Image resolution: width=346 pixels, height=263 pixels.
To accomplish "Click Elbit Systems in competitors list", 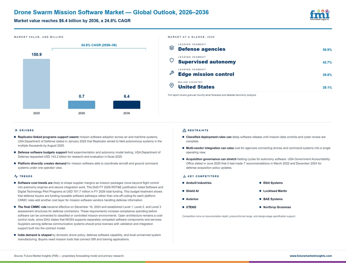I will [273, 183].
